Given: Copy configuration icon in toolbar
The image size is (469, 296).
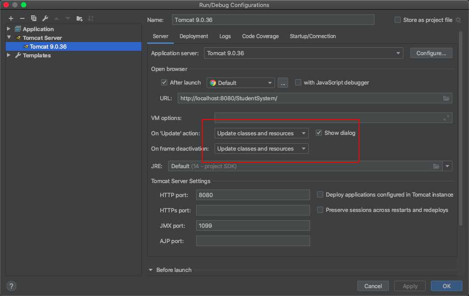Looking at the screenshot, I should (x=33, y=18).
